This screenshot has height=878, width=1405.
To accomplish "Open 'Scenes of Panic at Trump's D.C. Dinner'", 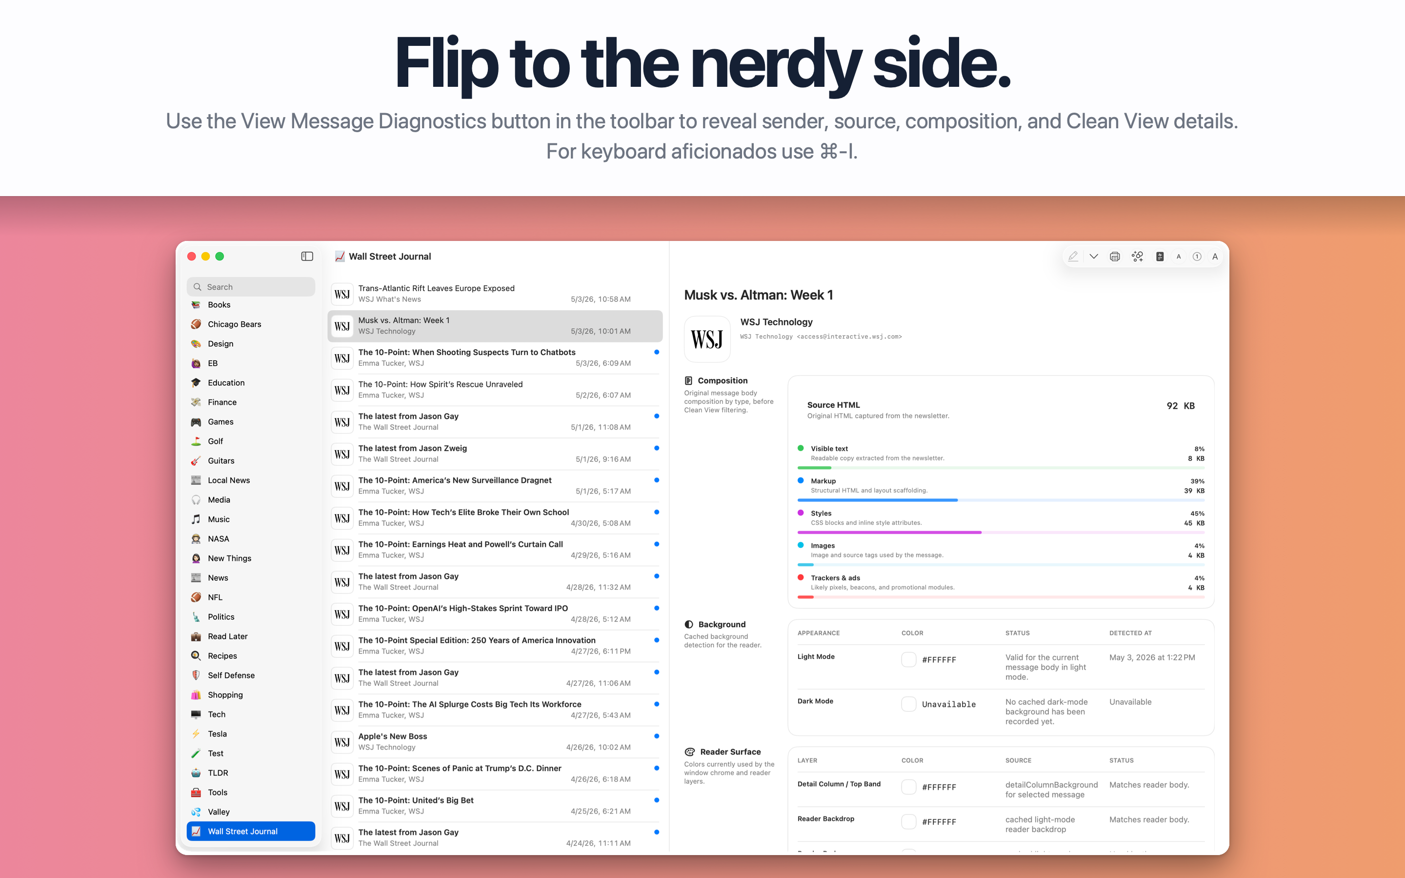I will tap(495, 774).
